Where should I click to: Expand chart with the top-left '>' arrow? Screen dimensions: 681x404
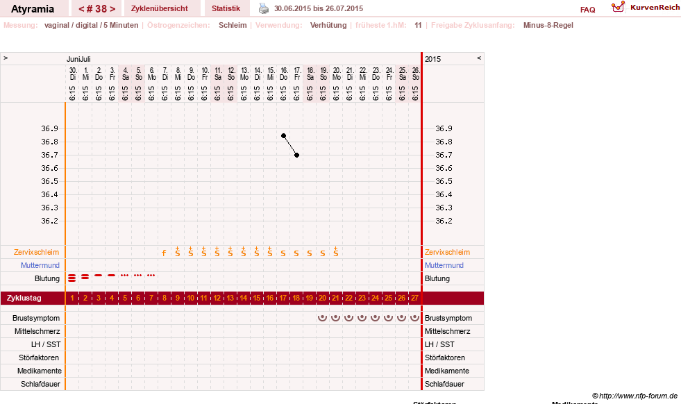coord(6,58)
